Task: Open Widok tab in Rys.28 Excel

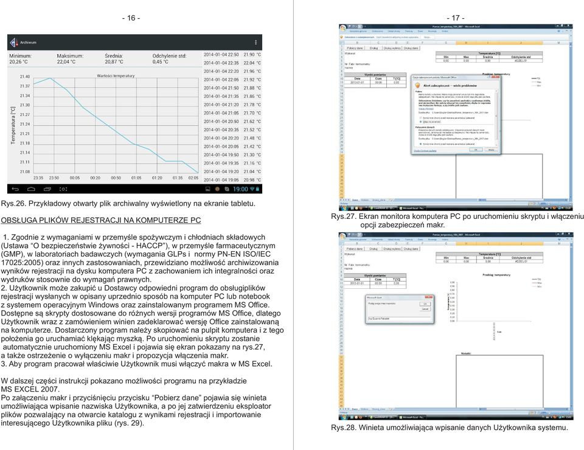Action: pyautogui.click(x=445, y=240)
